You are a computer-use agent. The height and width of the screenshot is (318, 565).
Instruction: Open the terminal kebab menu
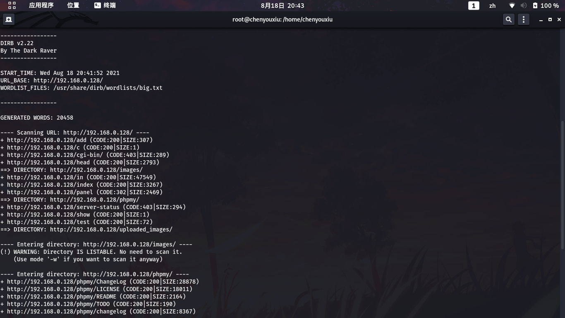(524, 19)
